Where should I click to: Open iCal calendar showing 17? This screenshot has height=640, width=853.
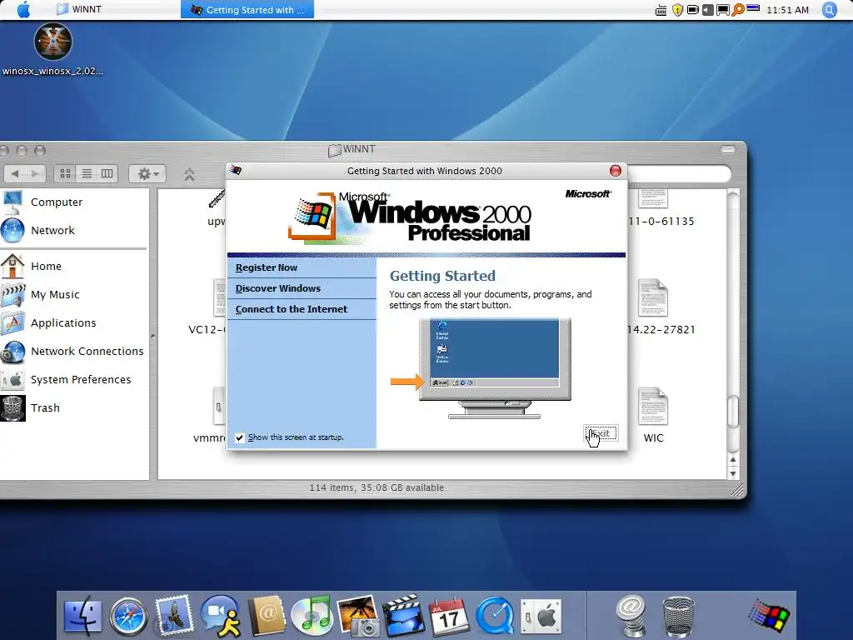pos(449,616)
